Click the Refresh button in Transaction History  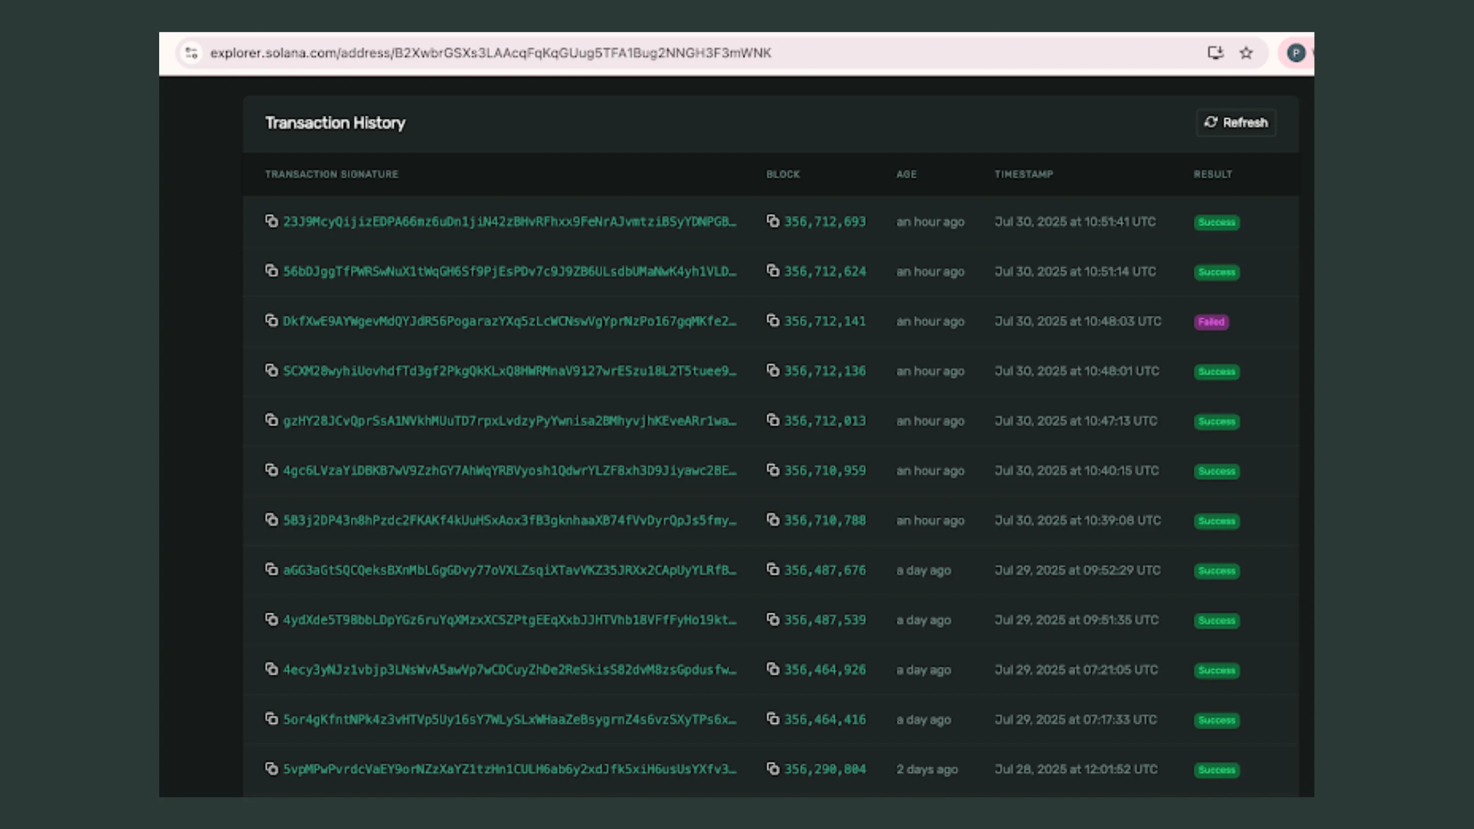[1236, 122]
